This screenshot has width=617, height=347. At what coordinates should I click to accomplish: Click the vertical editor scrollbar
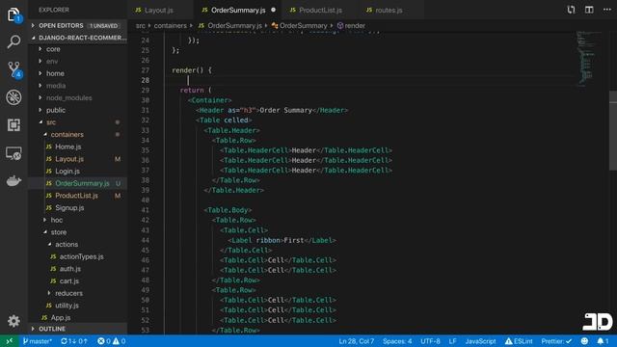point(613,131)
